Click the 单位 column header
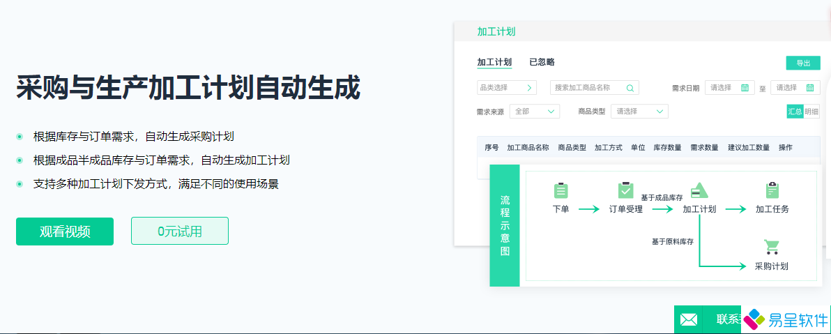The width and height of the screenshot is (831, 334). [638, 148]
